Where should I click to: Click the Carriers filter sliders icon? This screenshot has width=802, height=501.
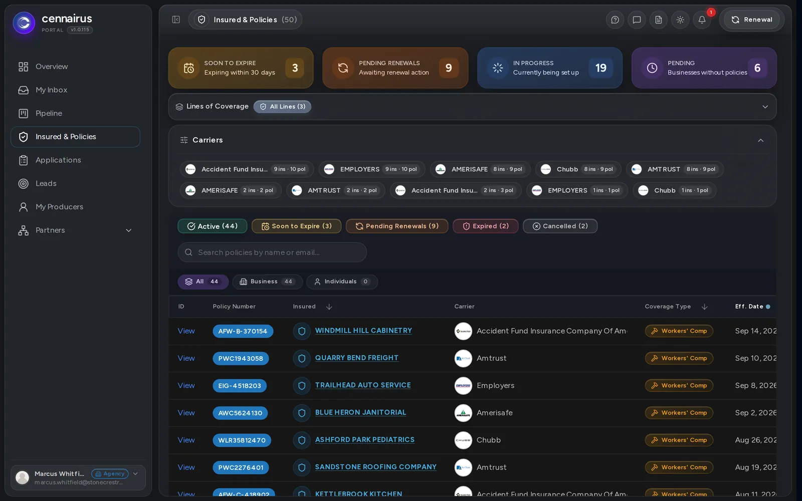pyautogui.click(x=184, y=140)
